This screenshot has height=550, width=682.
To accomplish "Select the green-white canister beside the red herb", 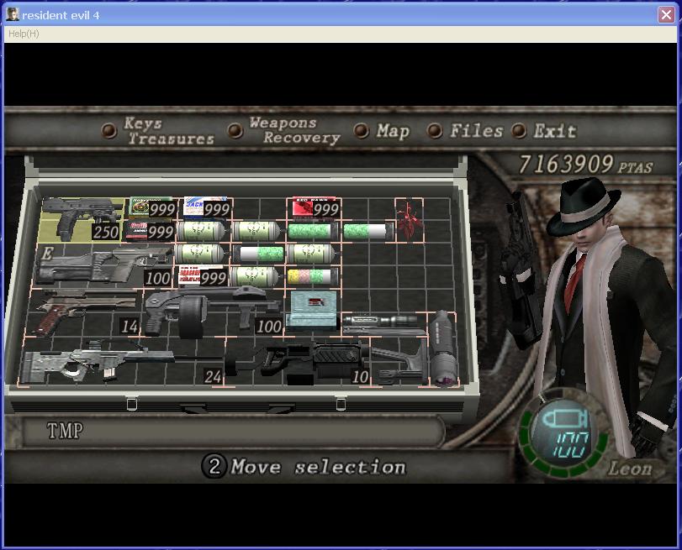I will pyautogui.click(x=368, y=231).
